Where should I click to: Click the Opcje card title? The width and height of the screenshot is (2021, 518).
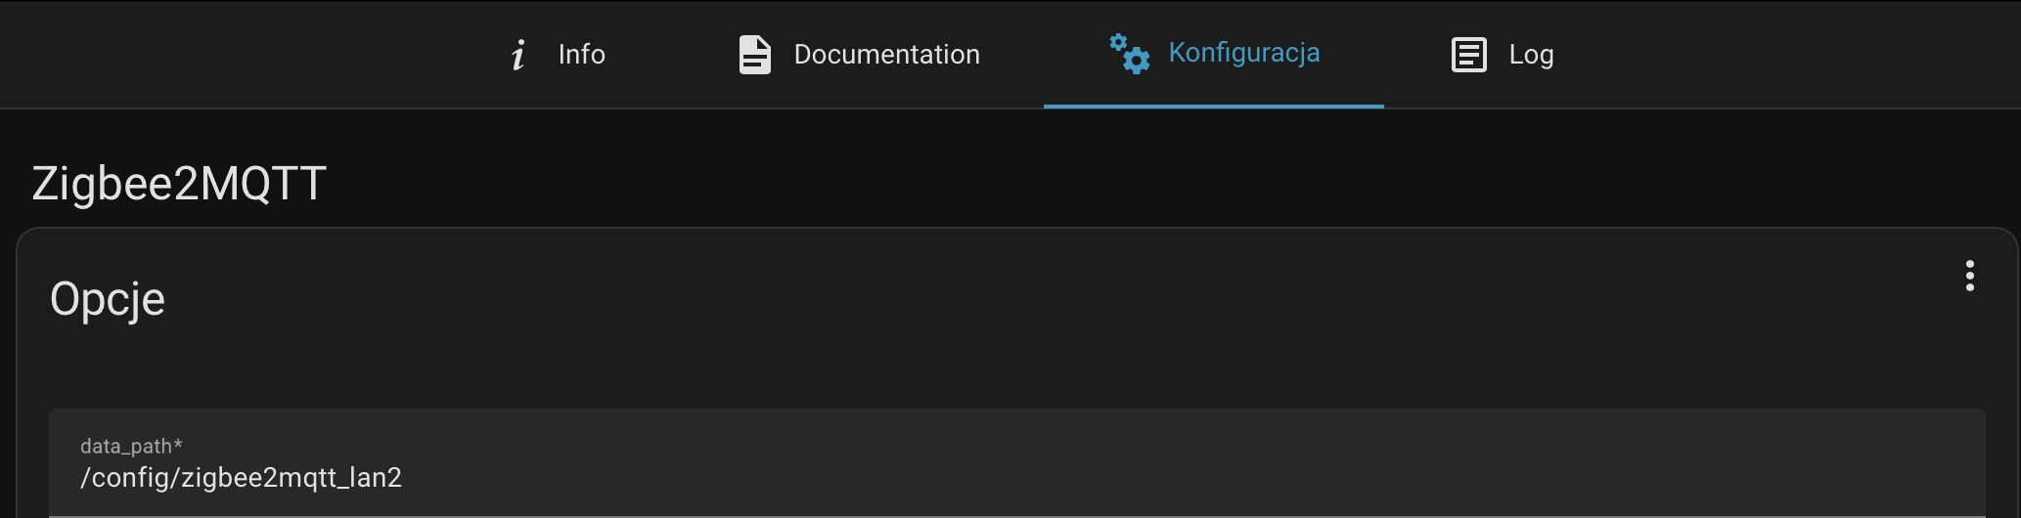tap(108, 299)
